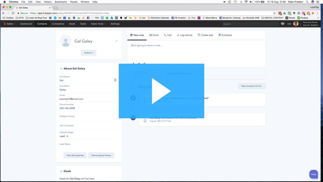
Task: Open Contacts in the navbar
Action: coord(42,24)
